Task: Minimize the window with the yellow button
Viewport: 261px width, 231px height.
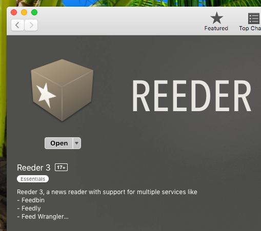Action: tap(24, 12)
